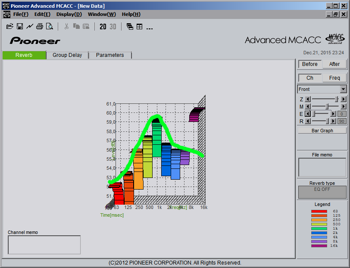Viewport: 350px width, 268px height.
Task: Switch to the Group Delay tab
Action: (67, 55)
